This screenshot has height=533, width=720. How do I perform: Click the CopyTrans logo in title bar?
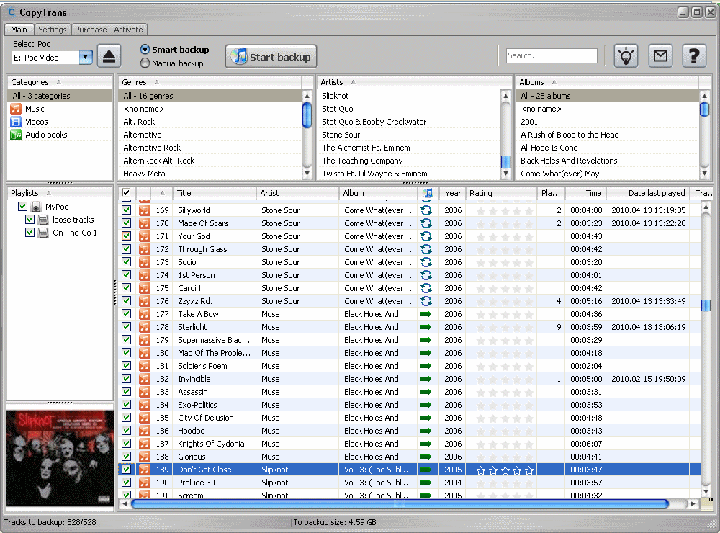12,12
